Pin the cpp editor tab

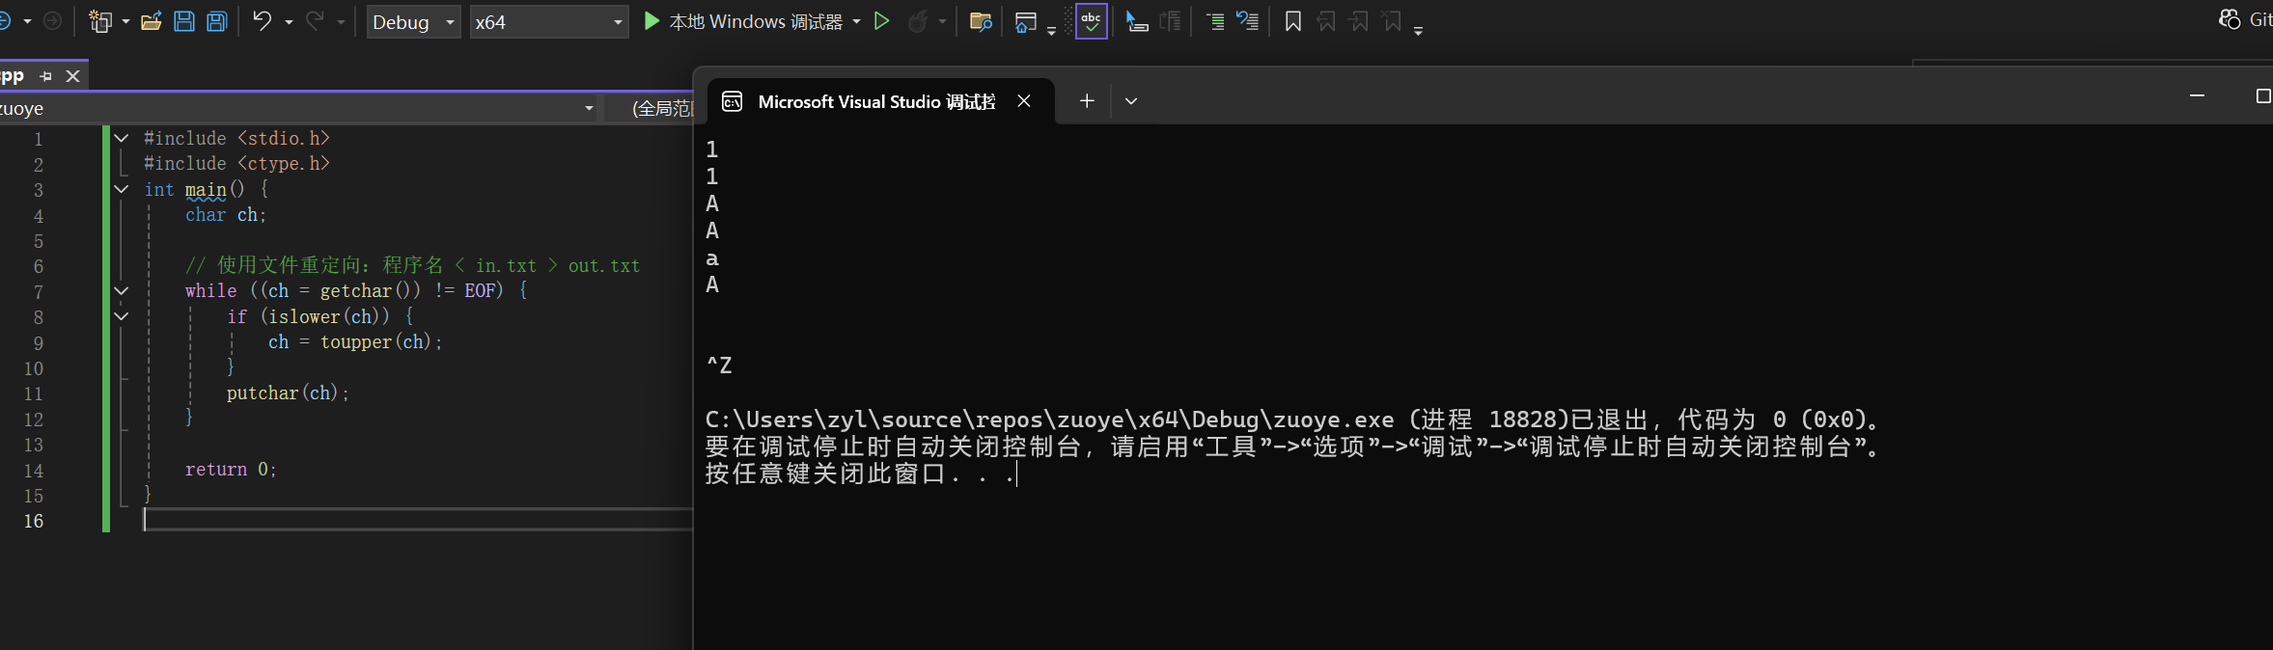(45, 76)
